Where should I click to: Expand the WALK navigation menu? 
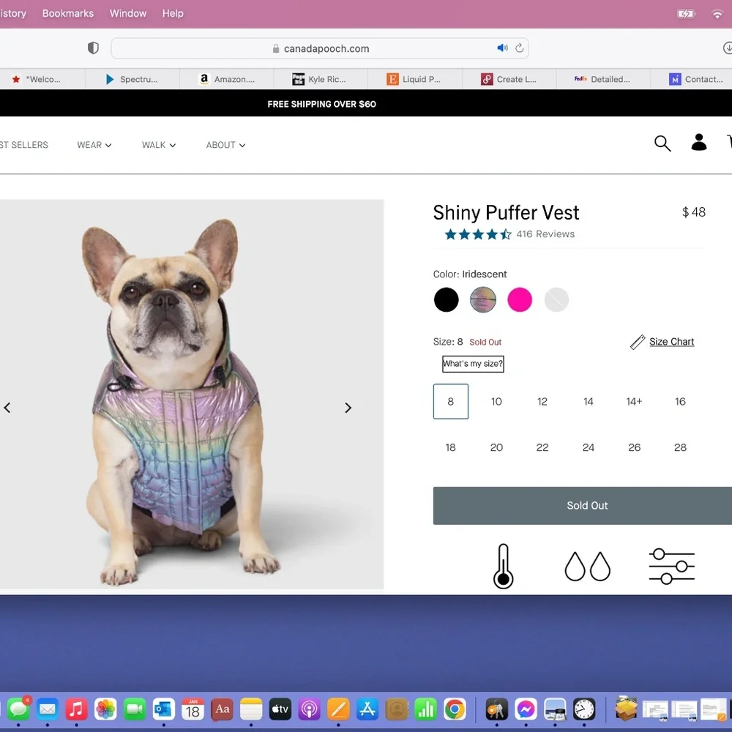[x=158, y=145]
